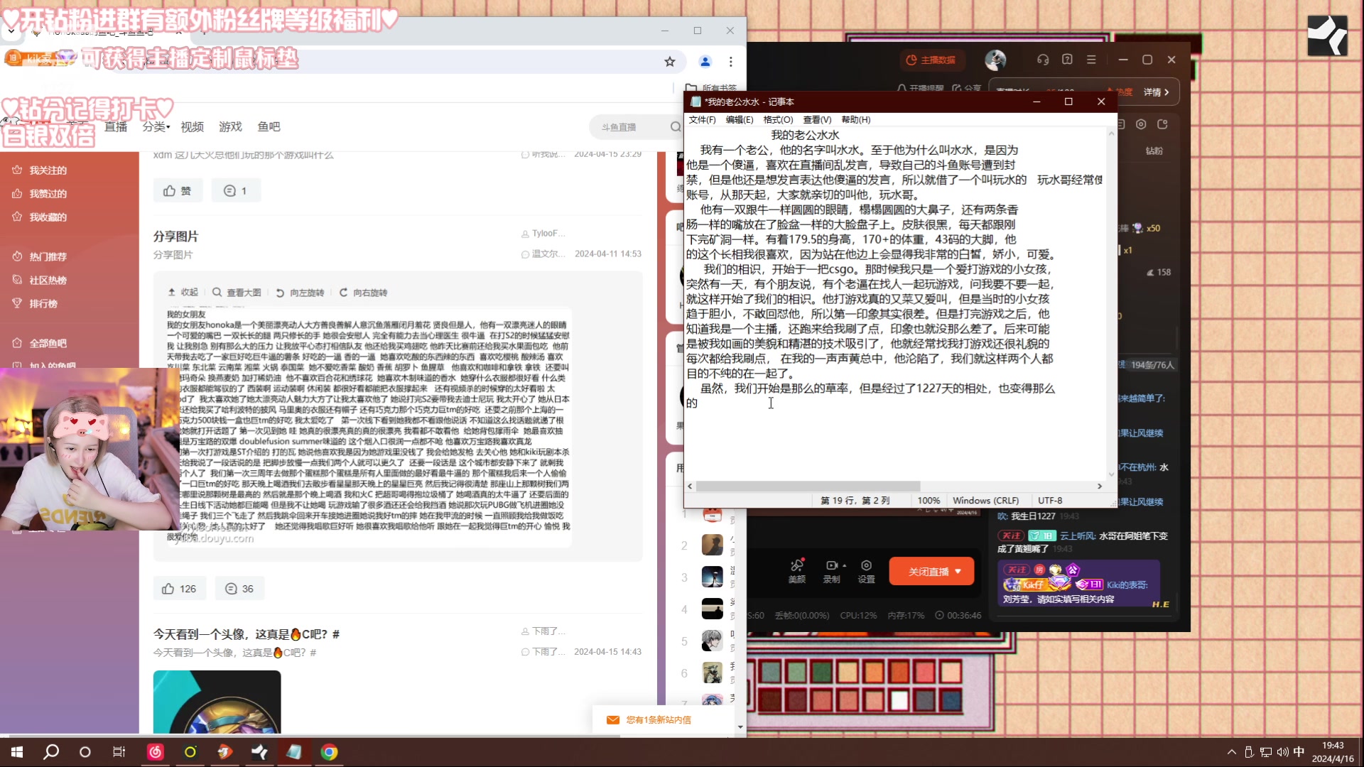Open the 文件(F) menu in Notepad
The image size is (1364, 767).
pos(702,119)
